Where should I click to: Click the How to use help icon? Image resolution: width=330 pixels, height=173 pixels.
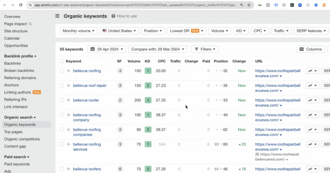[x=113, y=16]
